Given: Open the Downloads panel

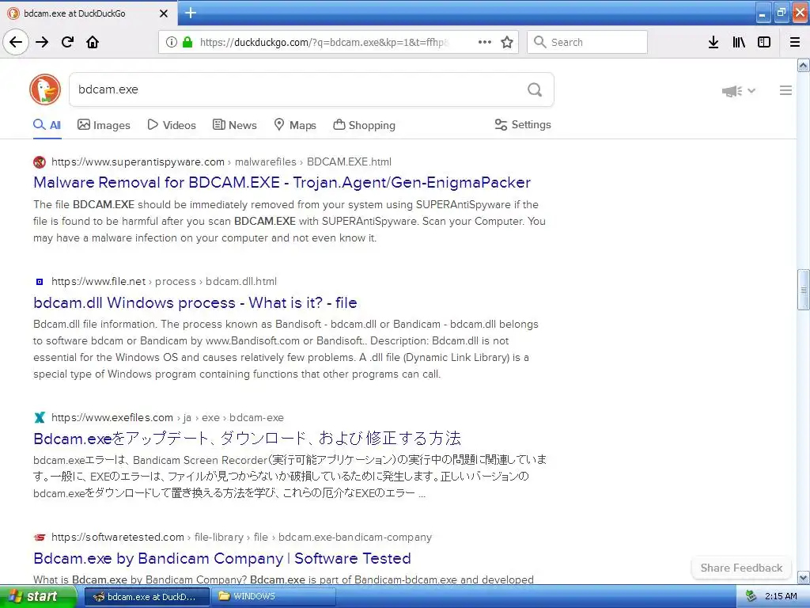Looking at the screenshot, I should coord(713,42).
